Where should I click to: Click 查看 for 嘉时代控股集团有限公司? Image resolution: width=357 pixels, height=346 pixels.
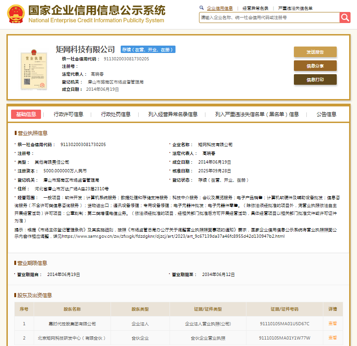click(x=333, y=323)
